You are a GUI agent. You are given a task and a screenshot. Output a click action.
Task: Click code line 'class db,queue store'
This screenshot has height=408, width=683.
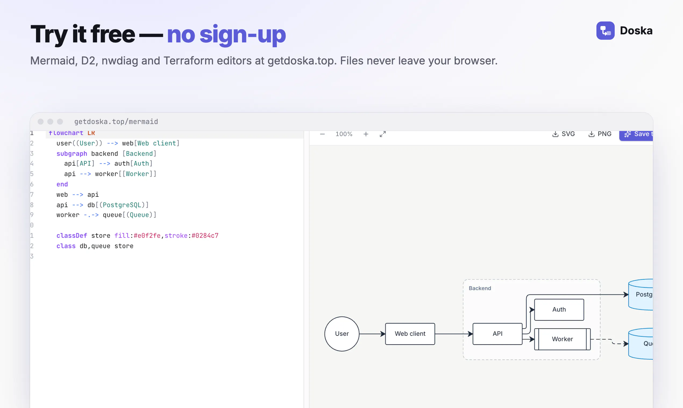coord(95,246)
